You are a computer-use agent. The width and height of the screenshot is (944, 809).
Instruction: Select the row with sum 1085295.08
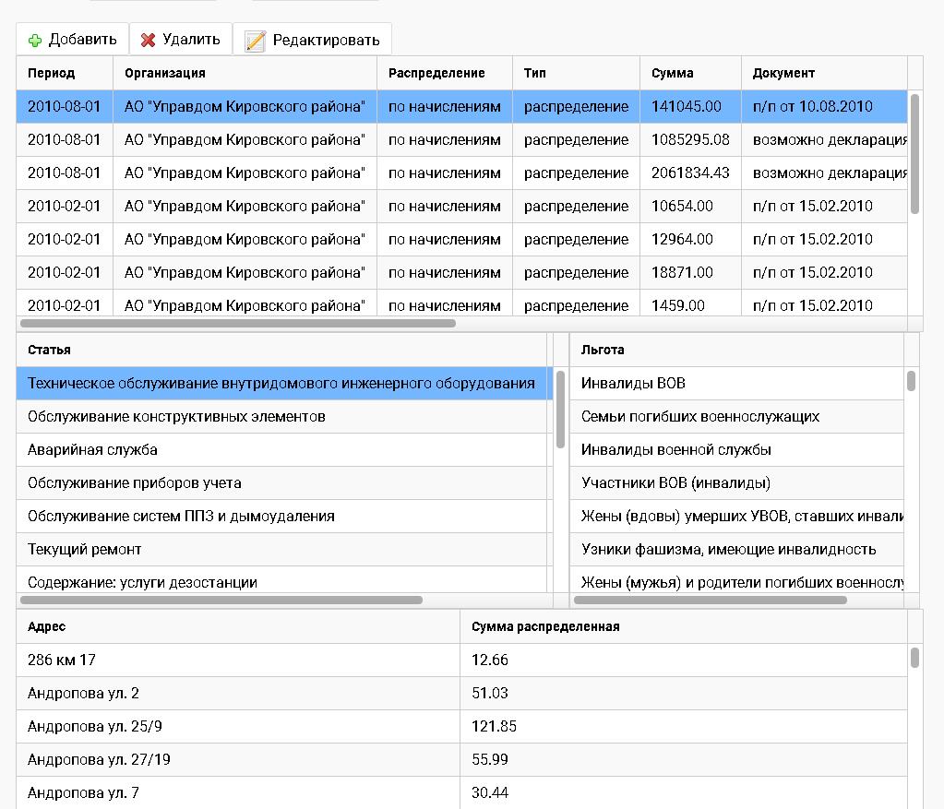click(690, 140)
